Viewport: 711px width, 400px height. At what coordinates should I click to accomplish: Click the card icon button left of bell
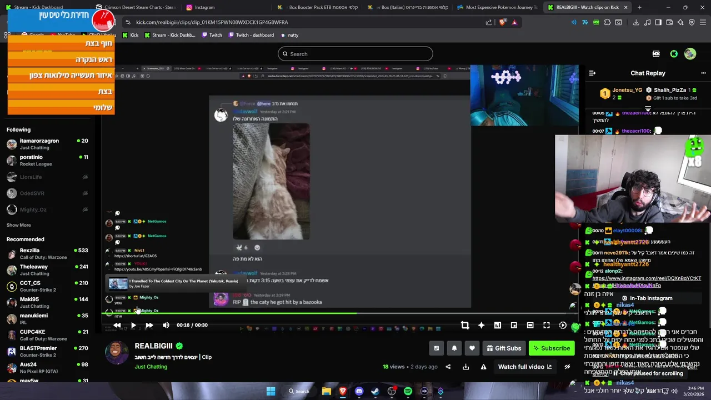coord(436,348)
